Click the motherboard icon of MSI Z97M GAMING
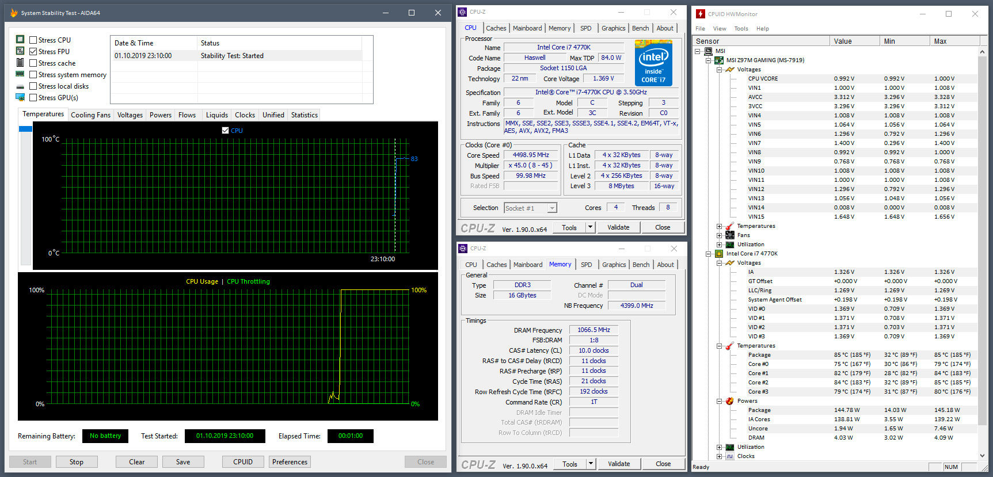Image resolution: width=993 pixels, height=477 pixels. (719, 60)
